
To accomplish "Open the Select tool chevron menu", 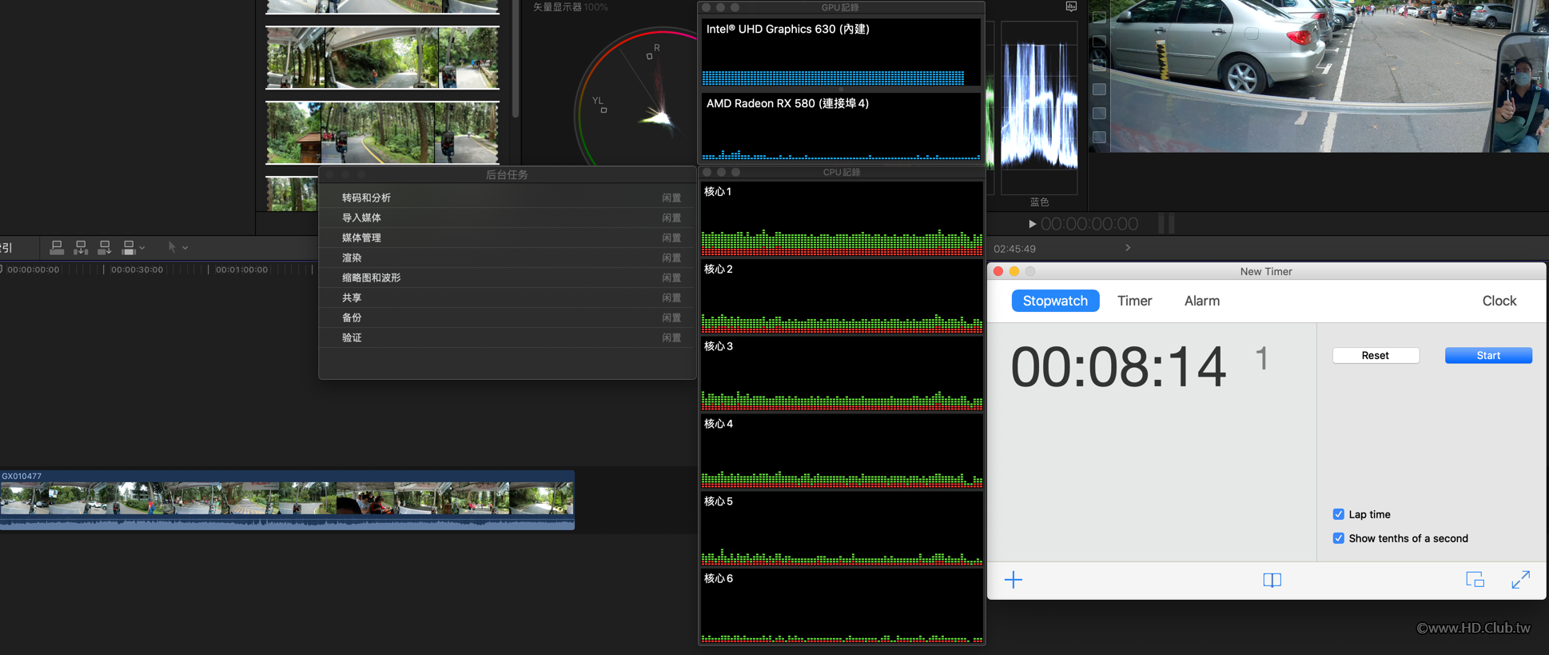I will point(185,248).
